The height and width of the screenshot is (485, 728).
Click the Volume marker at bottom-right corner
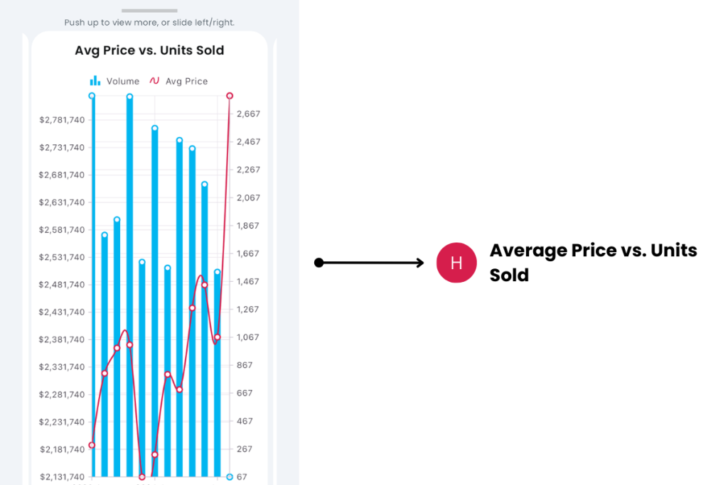pos(229,477)
